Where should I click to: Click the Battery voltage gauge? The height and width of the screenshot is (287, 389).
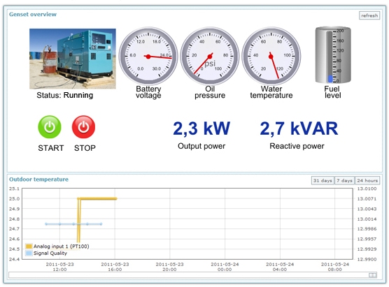pyautogui.click(x=148, y=56)
